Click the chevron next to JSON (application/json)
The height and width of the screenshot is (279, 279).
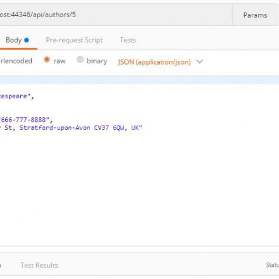click(200, 62)
